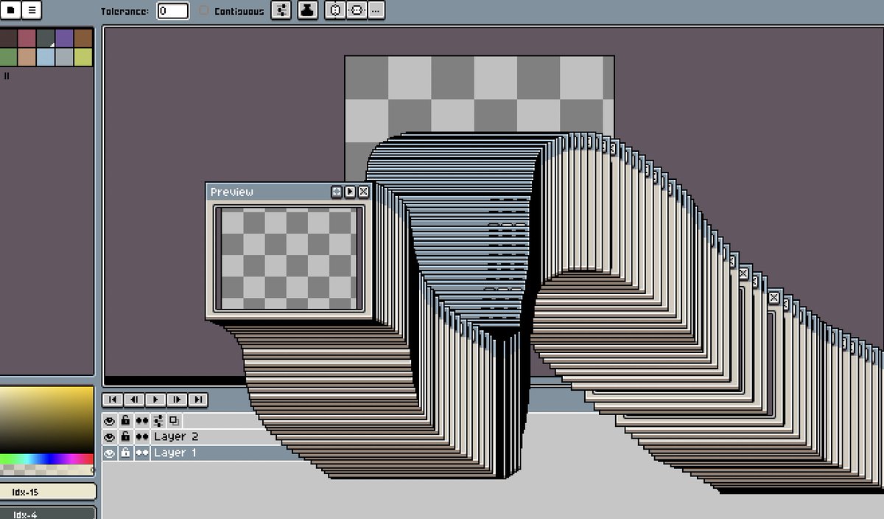This screenshot has width=884, height=519.
Task: Toggle visibility for all layers in header
Action: tap(110, 420)
